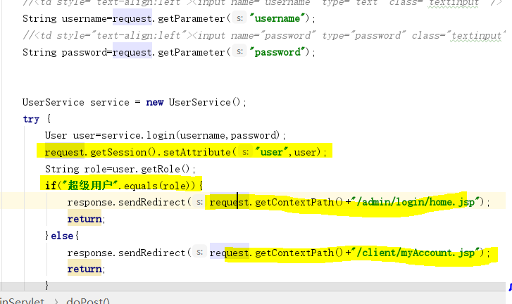This screenshot has width=512, height=304.
Task: Click the 'new' keyword before UserService()
Action: click(155, 103)
